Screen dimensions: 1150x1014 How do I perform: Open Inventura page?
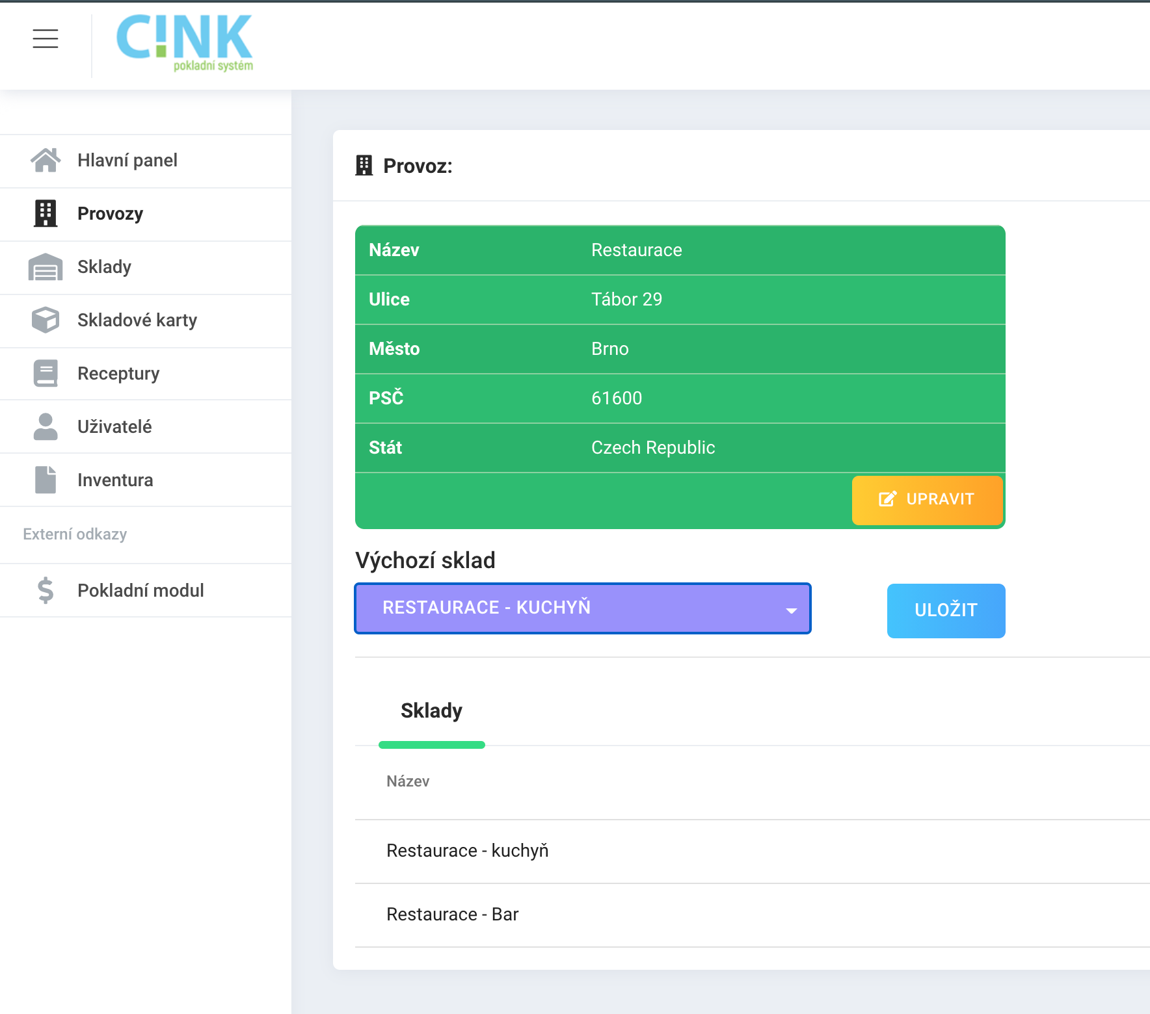(146, 480)
